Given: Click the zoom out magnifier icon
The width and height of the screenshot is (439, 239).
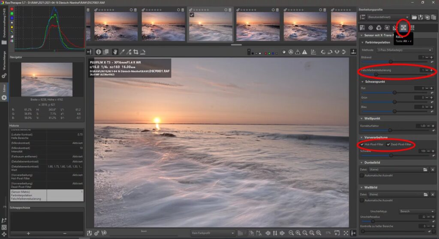Looking at the screenshot, I should click(x=291, y=233).
